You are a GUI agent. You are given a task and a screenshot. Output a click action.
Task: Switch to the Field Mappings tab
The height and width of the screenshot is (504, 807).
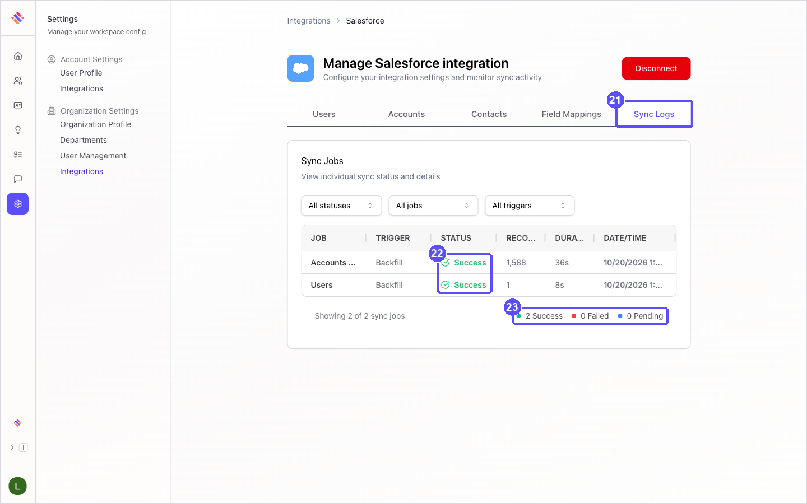[x=571, y=114]
